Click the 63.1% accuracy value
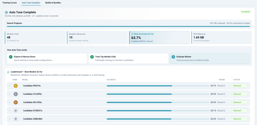This screenshot has width=257, height=125. 213,111
